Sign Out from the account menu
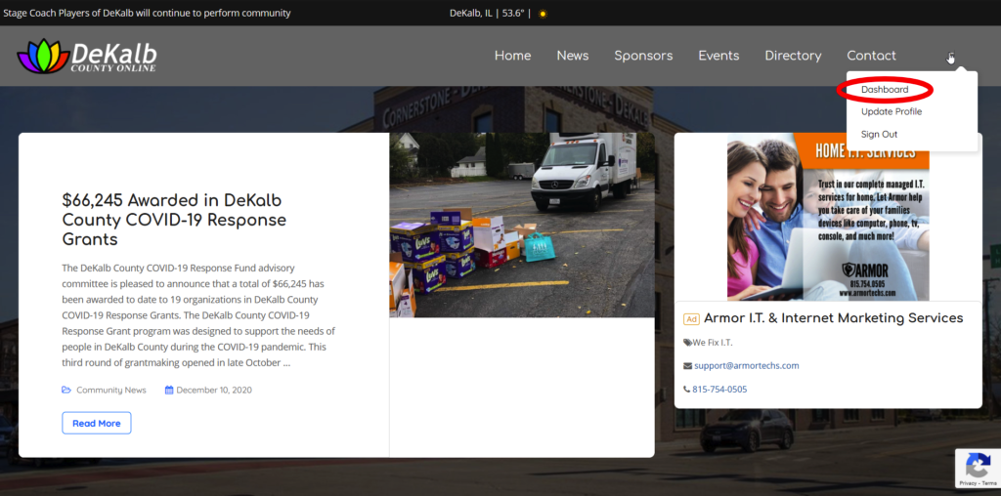Image resolution: width=1001 pixels, height=496 pixels. [879, 135]
